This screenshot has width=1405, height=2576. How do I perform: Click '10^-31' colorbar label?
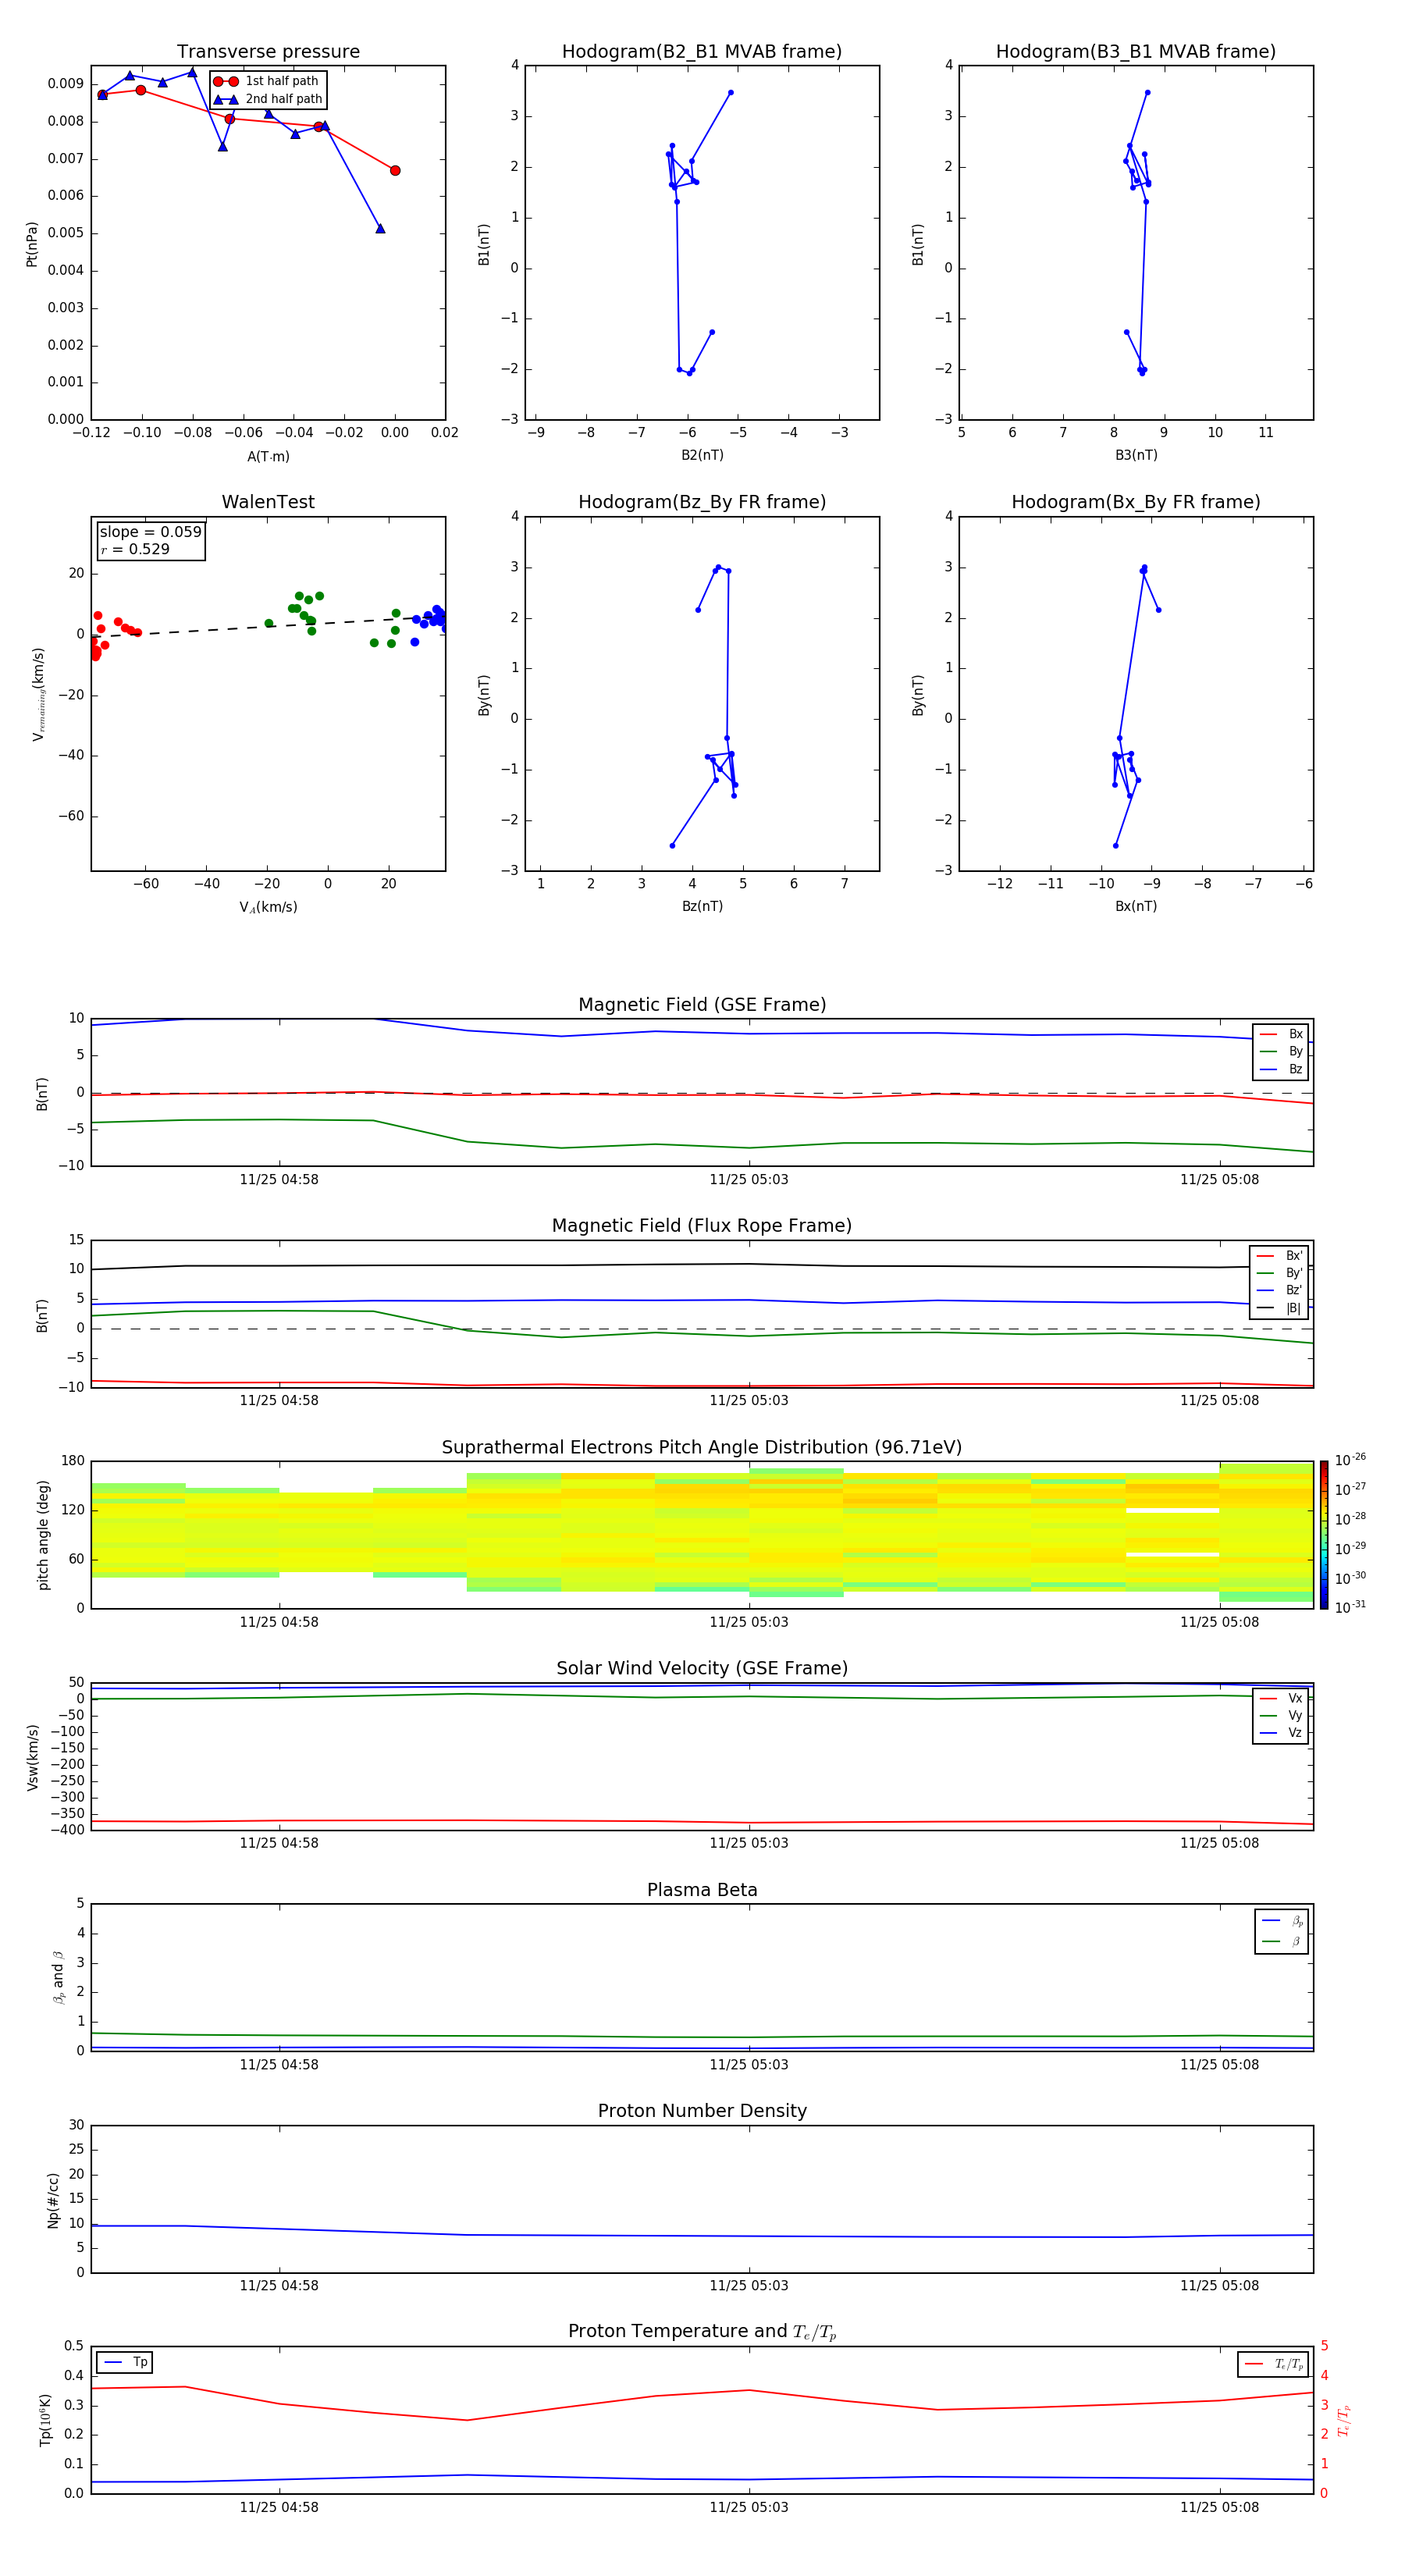tap(1350, 1607)
